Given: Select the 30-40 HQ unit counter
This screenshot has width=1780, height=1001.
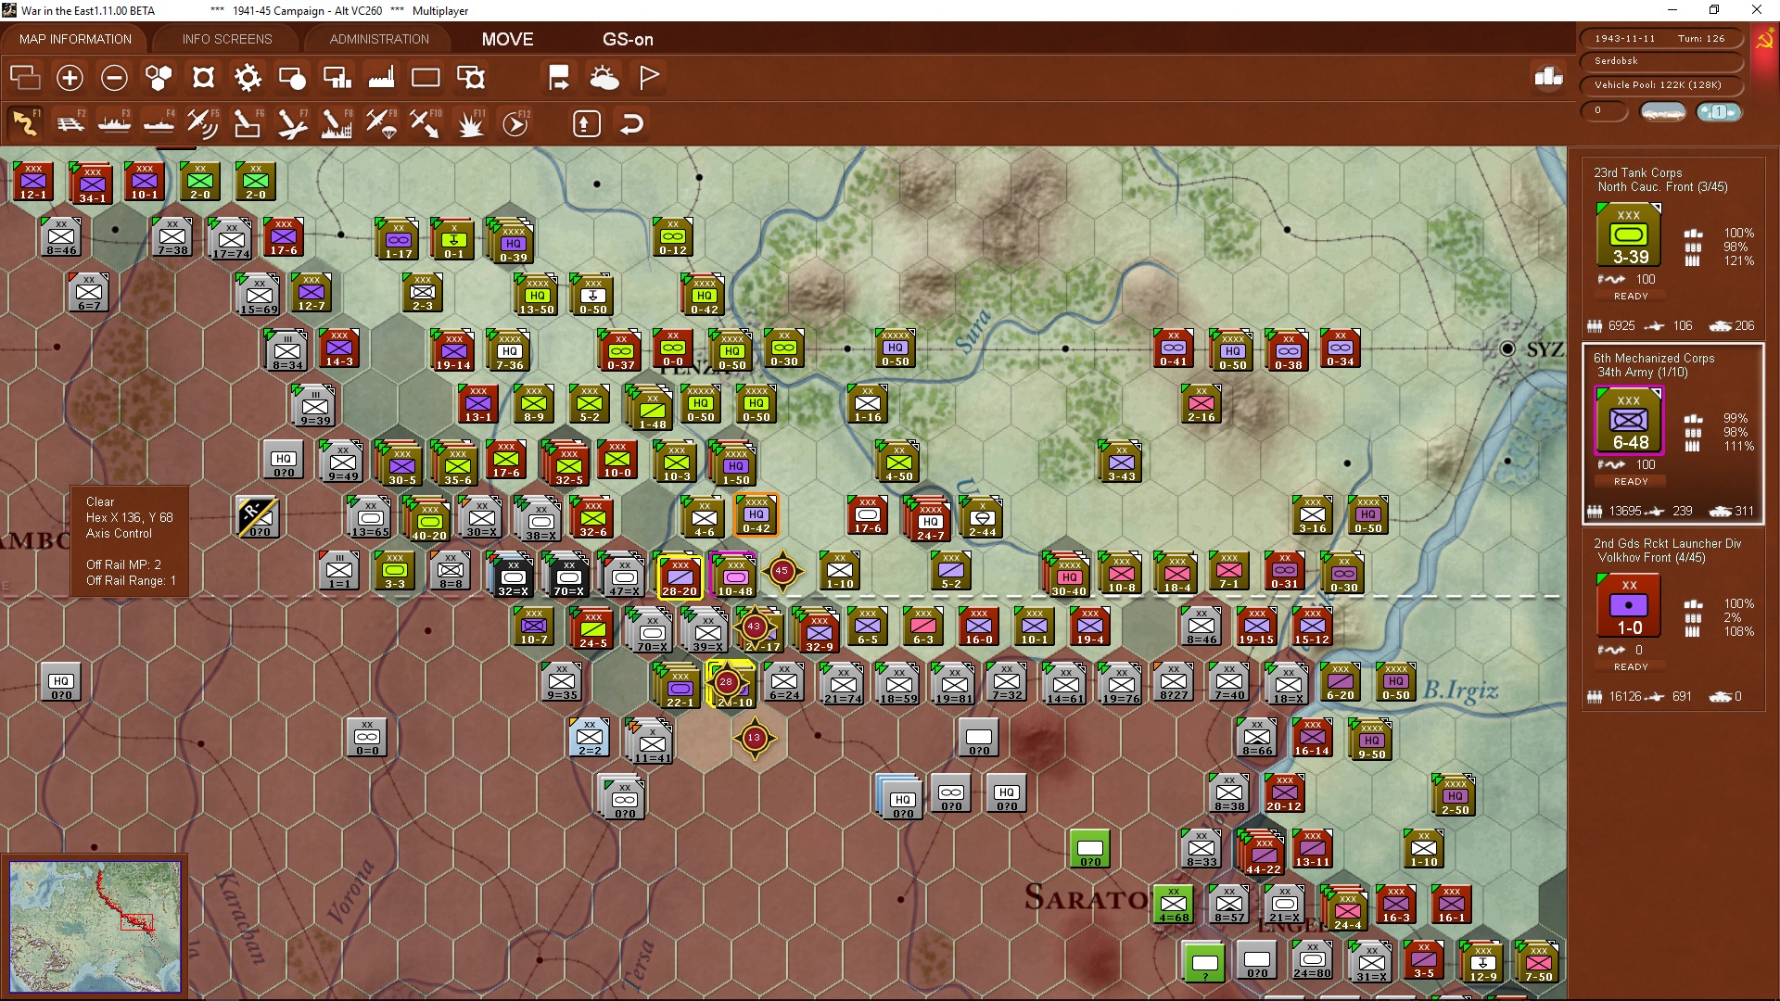Looking at the screenshot, I should click(x=1068, y=576).
